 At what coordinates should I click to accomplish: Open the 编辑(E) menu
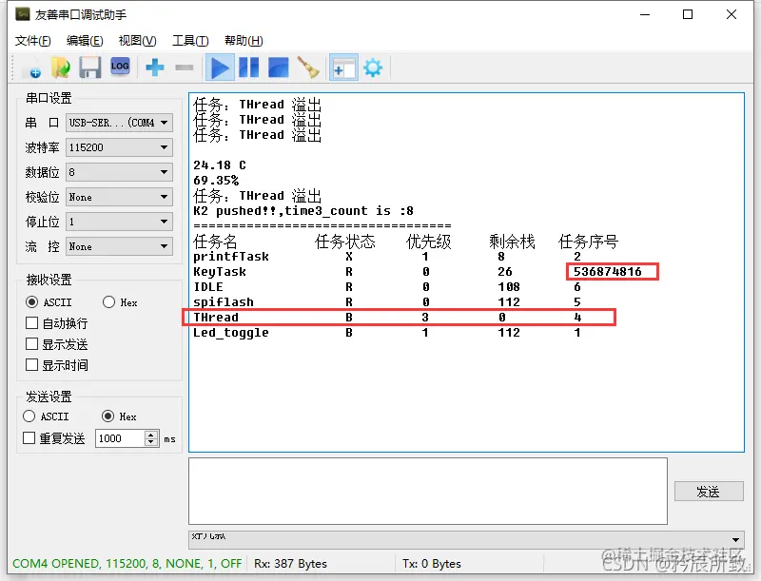tap(85, 41)
